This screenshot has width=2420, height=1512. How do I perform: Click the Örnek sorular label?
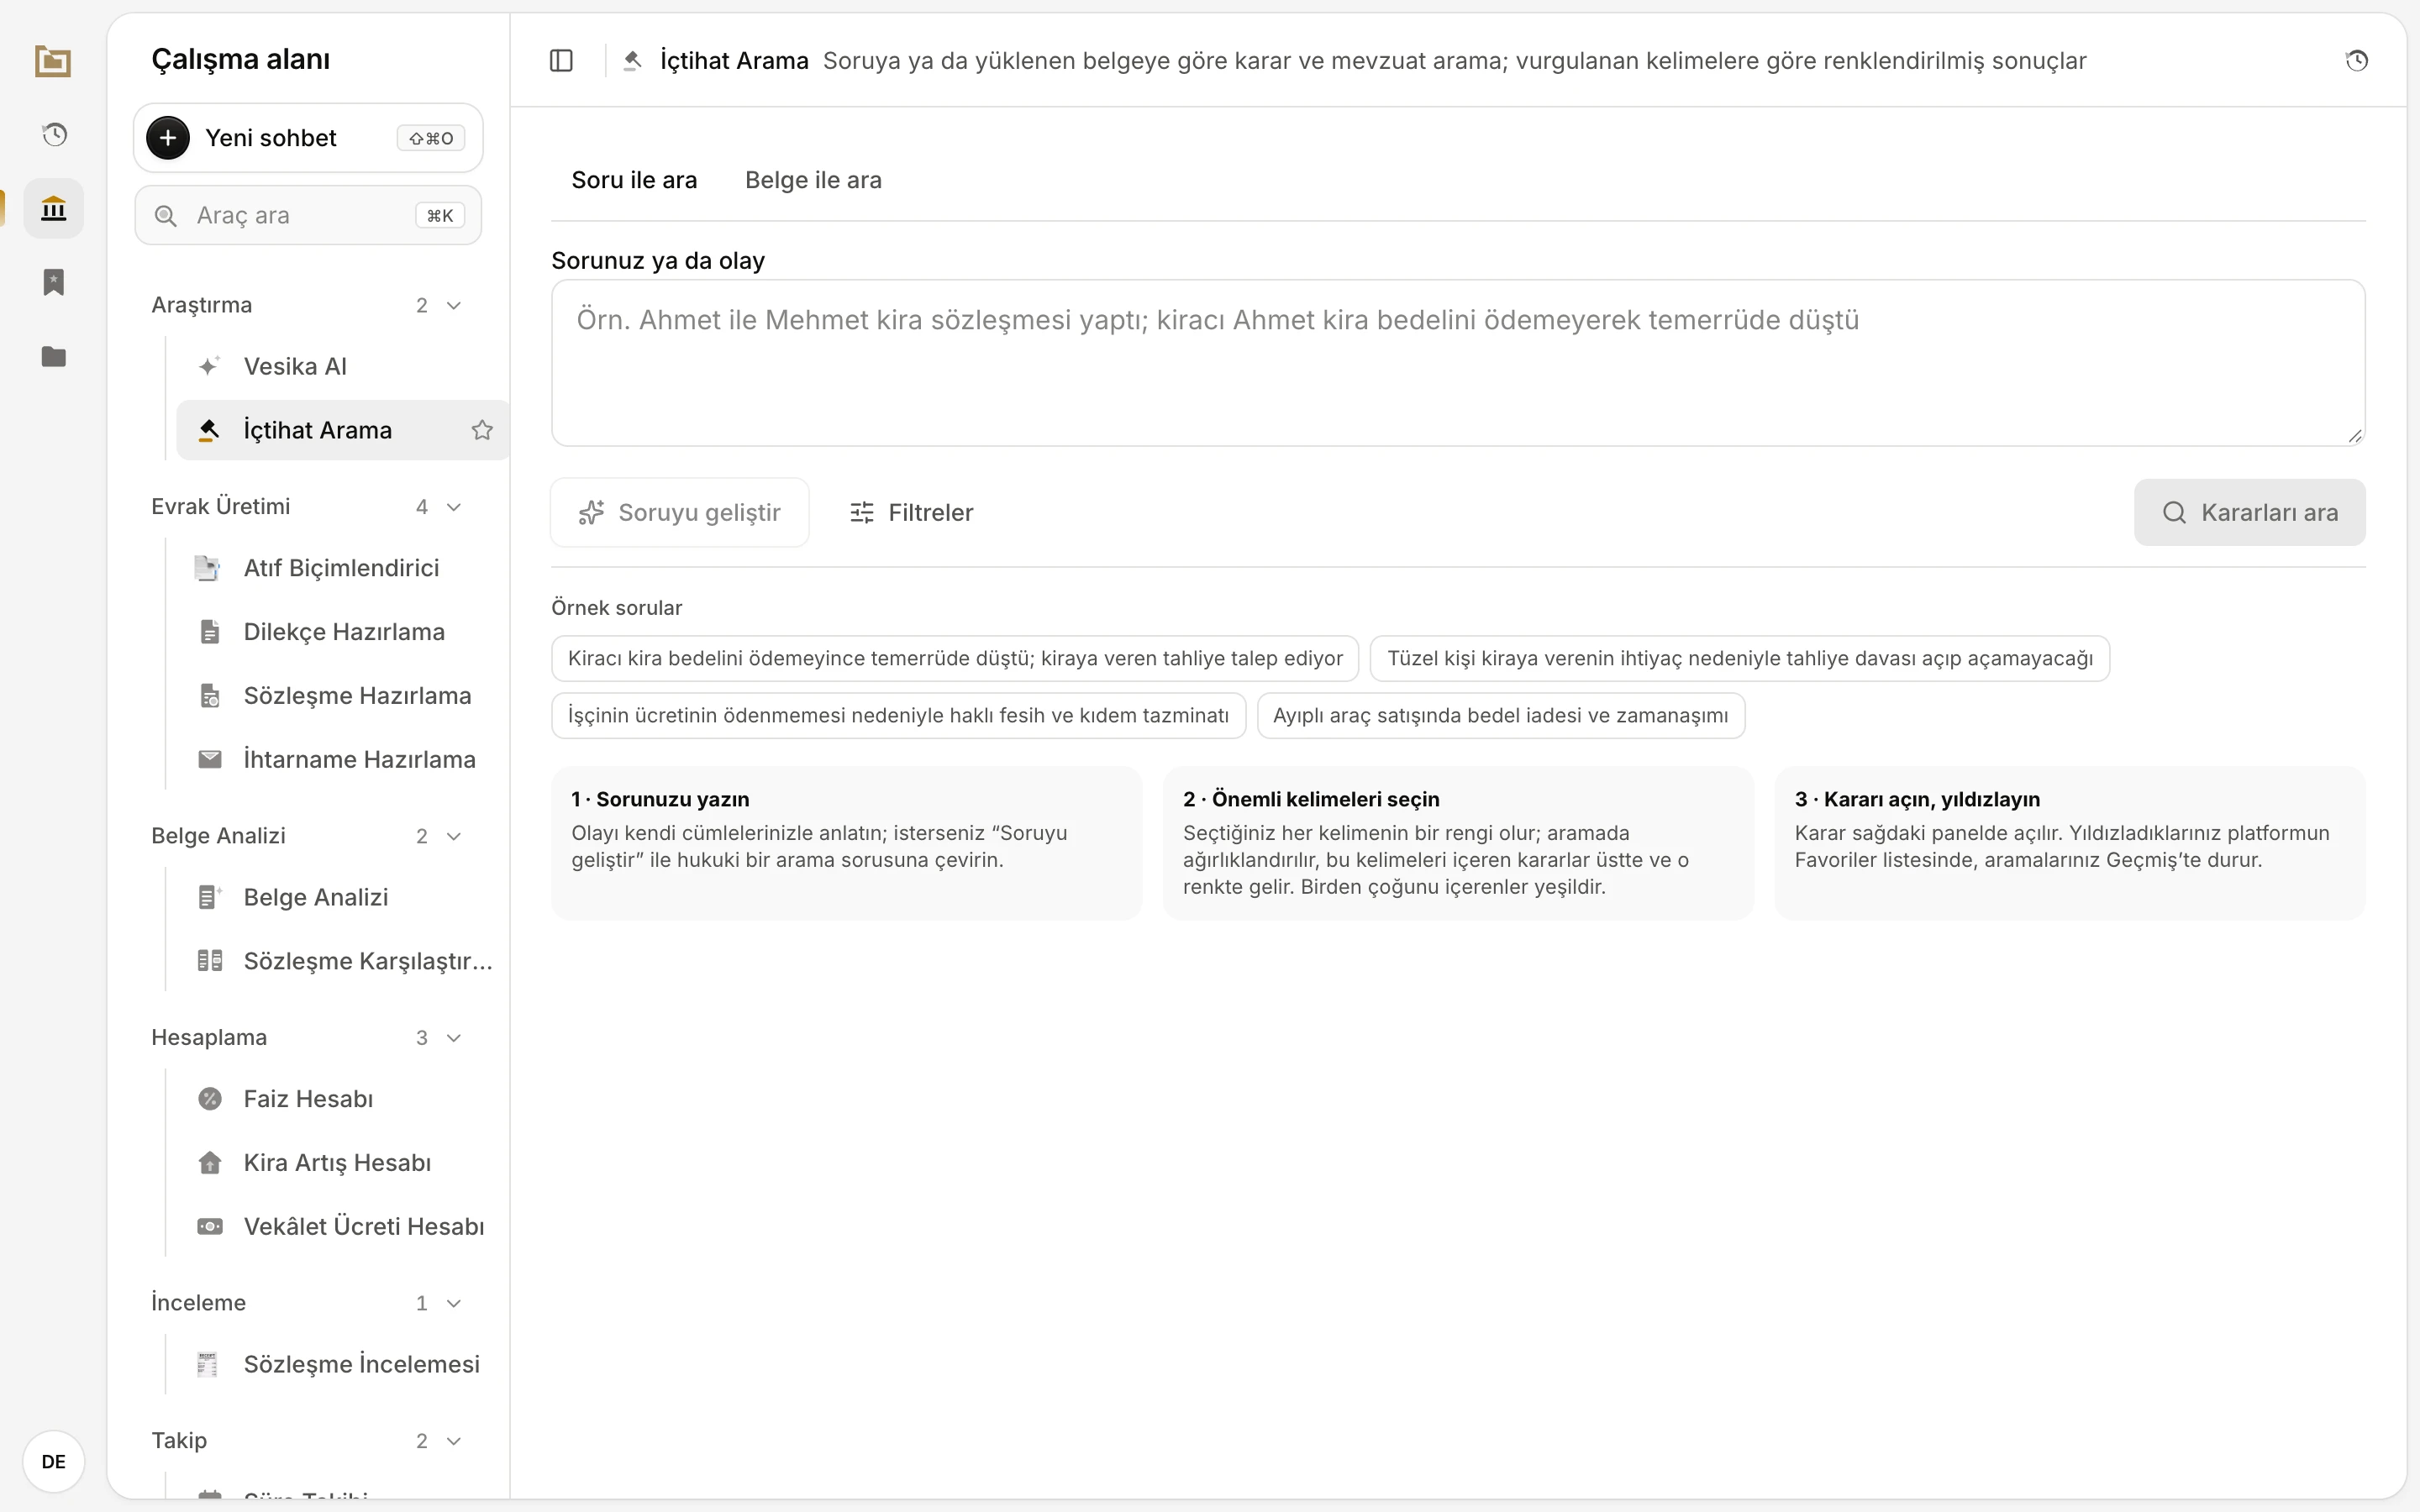(616, 608)
